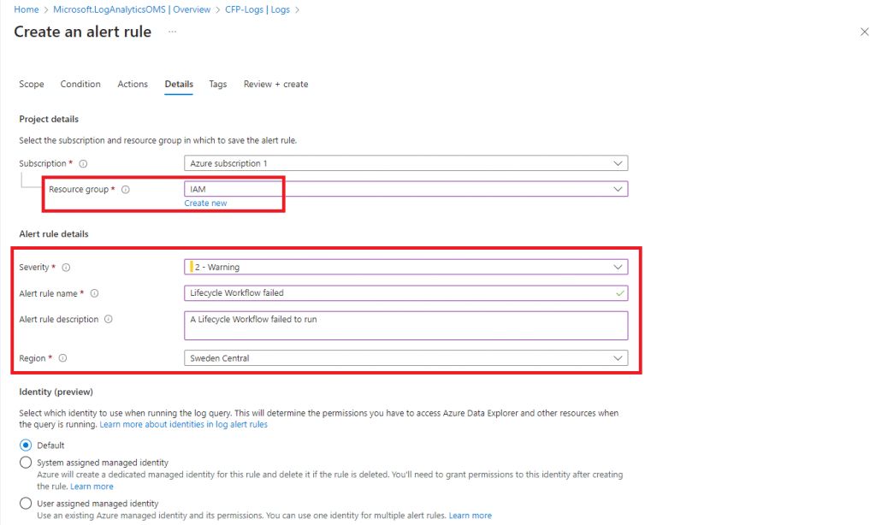
Task: Open the ellipsis menu beside page title
Action: pyautogui.click(x=172, y=32)
